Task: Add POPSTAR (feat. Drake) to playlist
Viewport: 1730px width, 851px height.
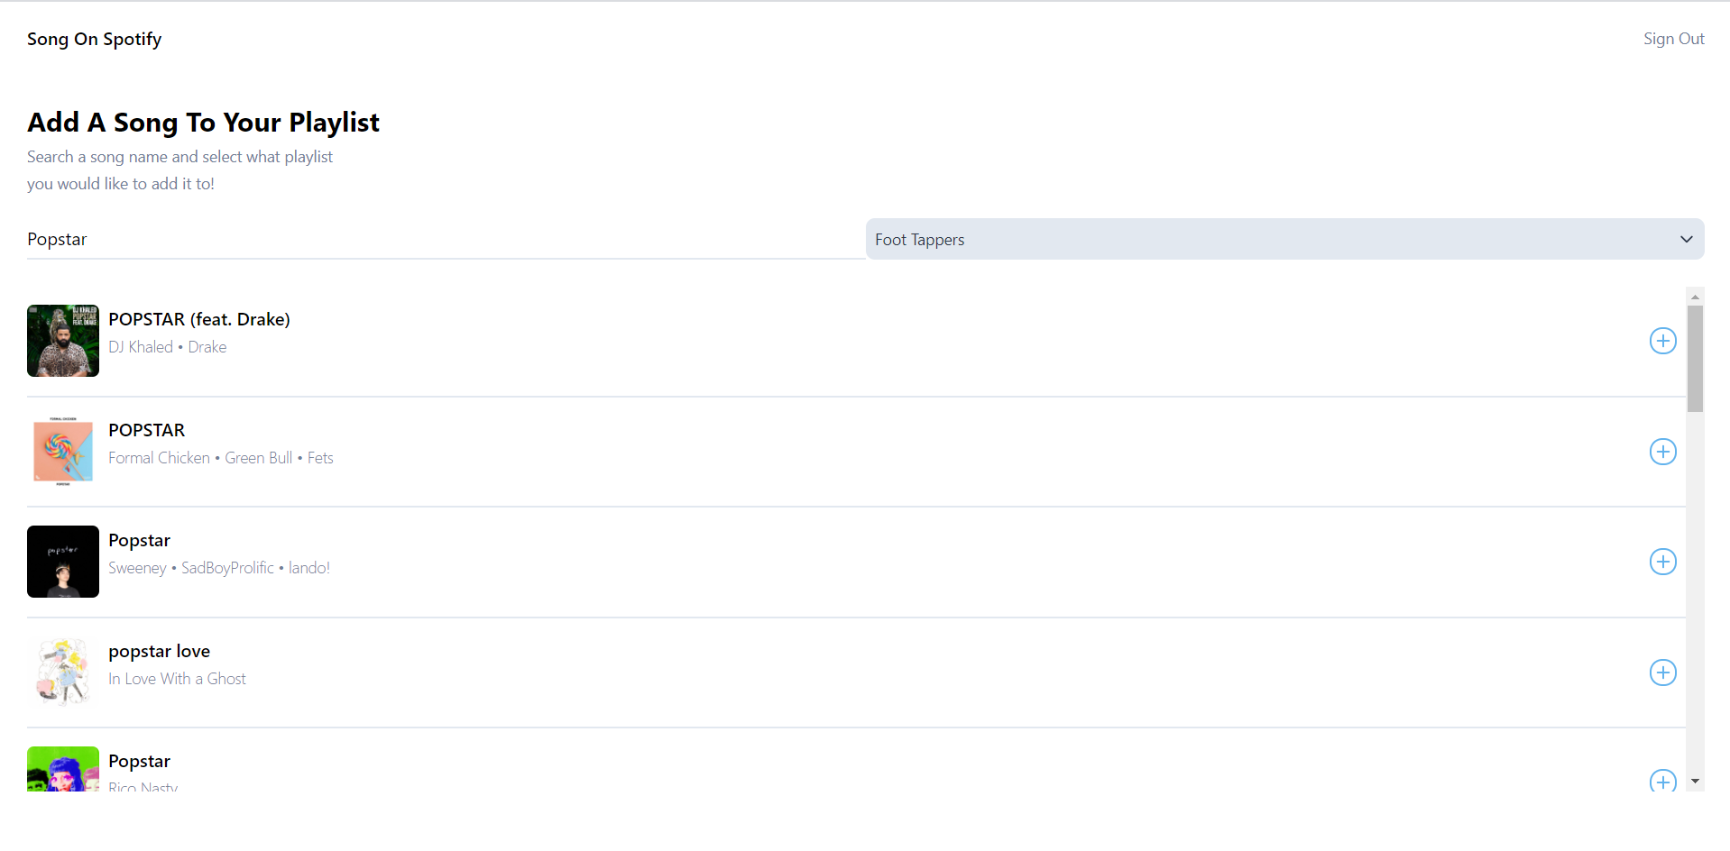Action: click(x=1662, y=341)
